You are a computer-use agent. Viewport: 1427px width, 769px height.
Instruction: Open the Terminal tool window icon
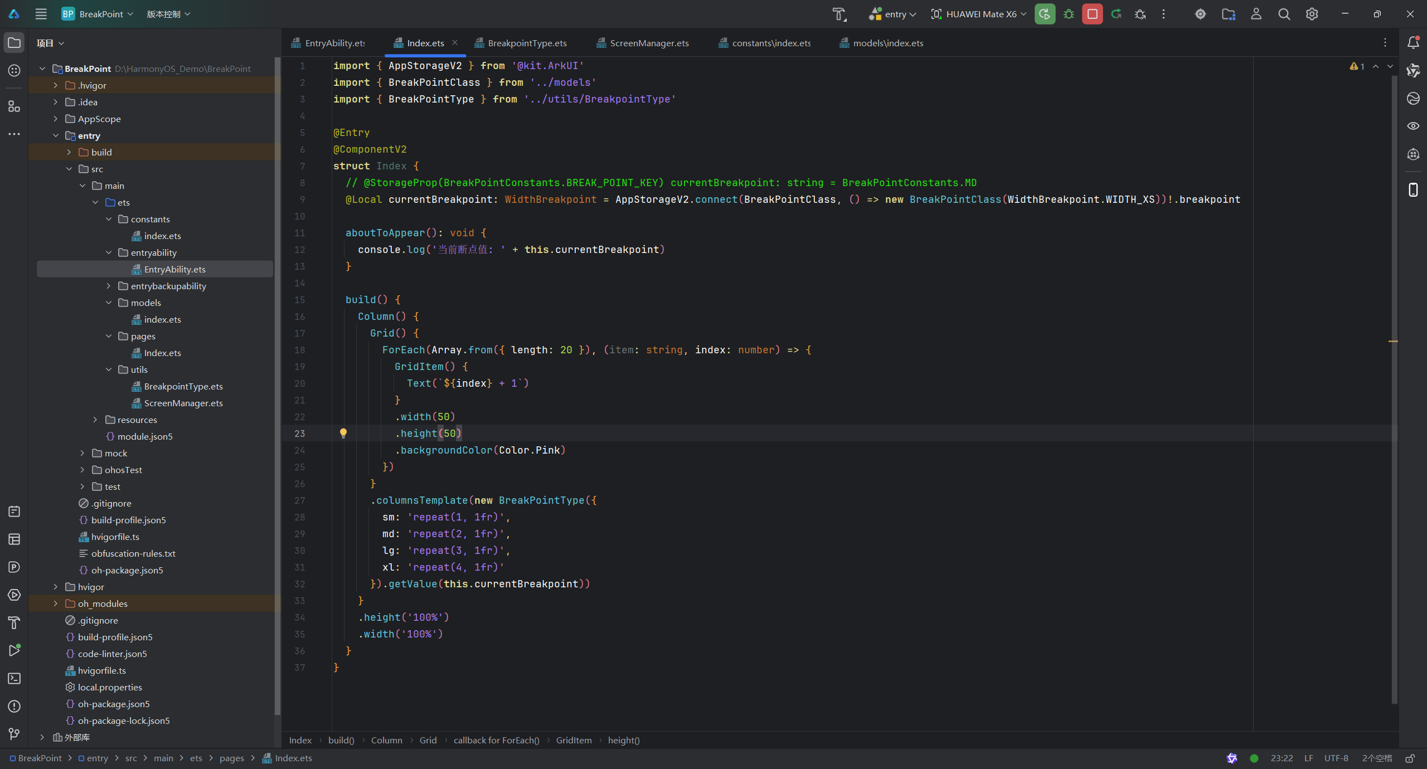pos(14,678)
